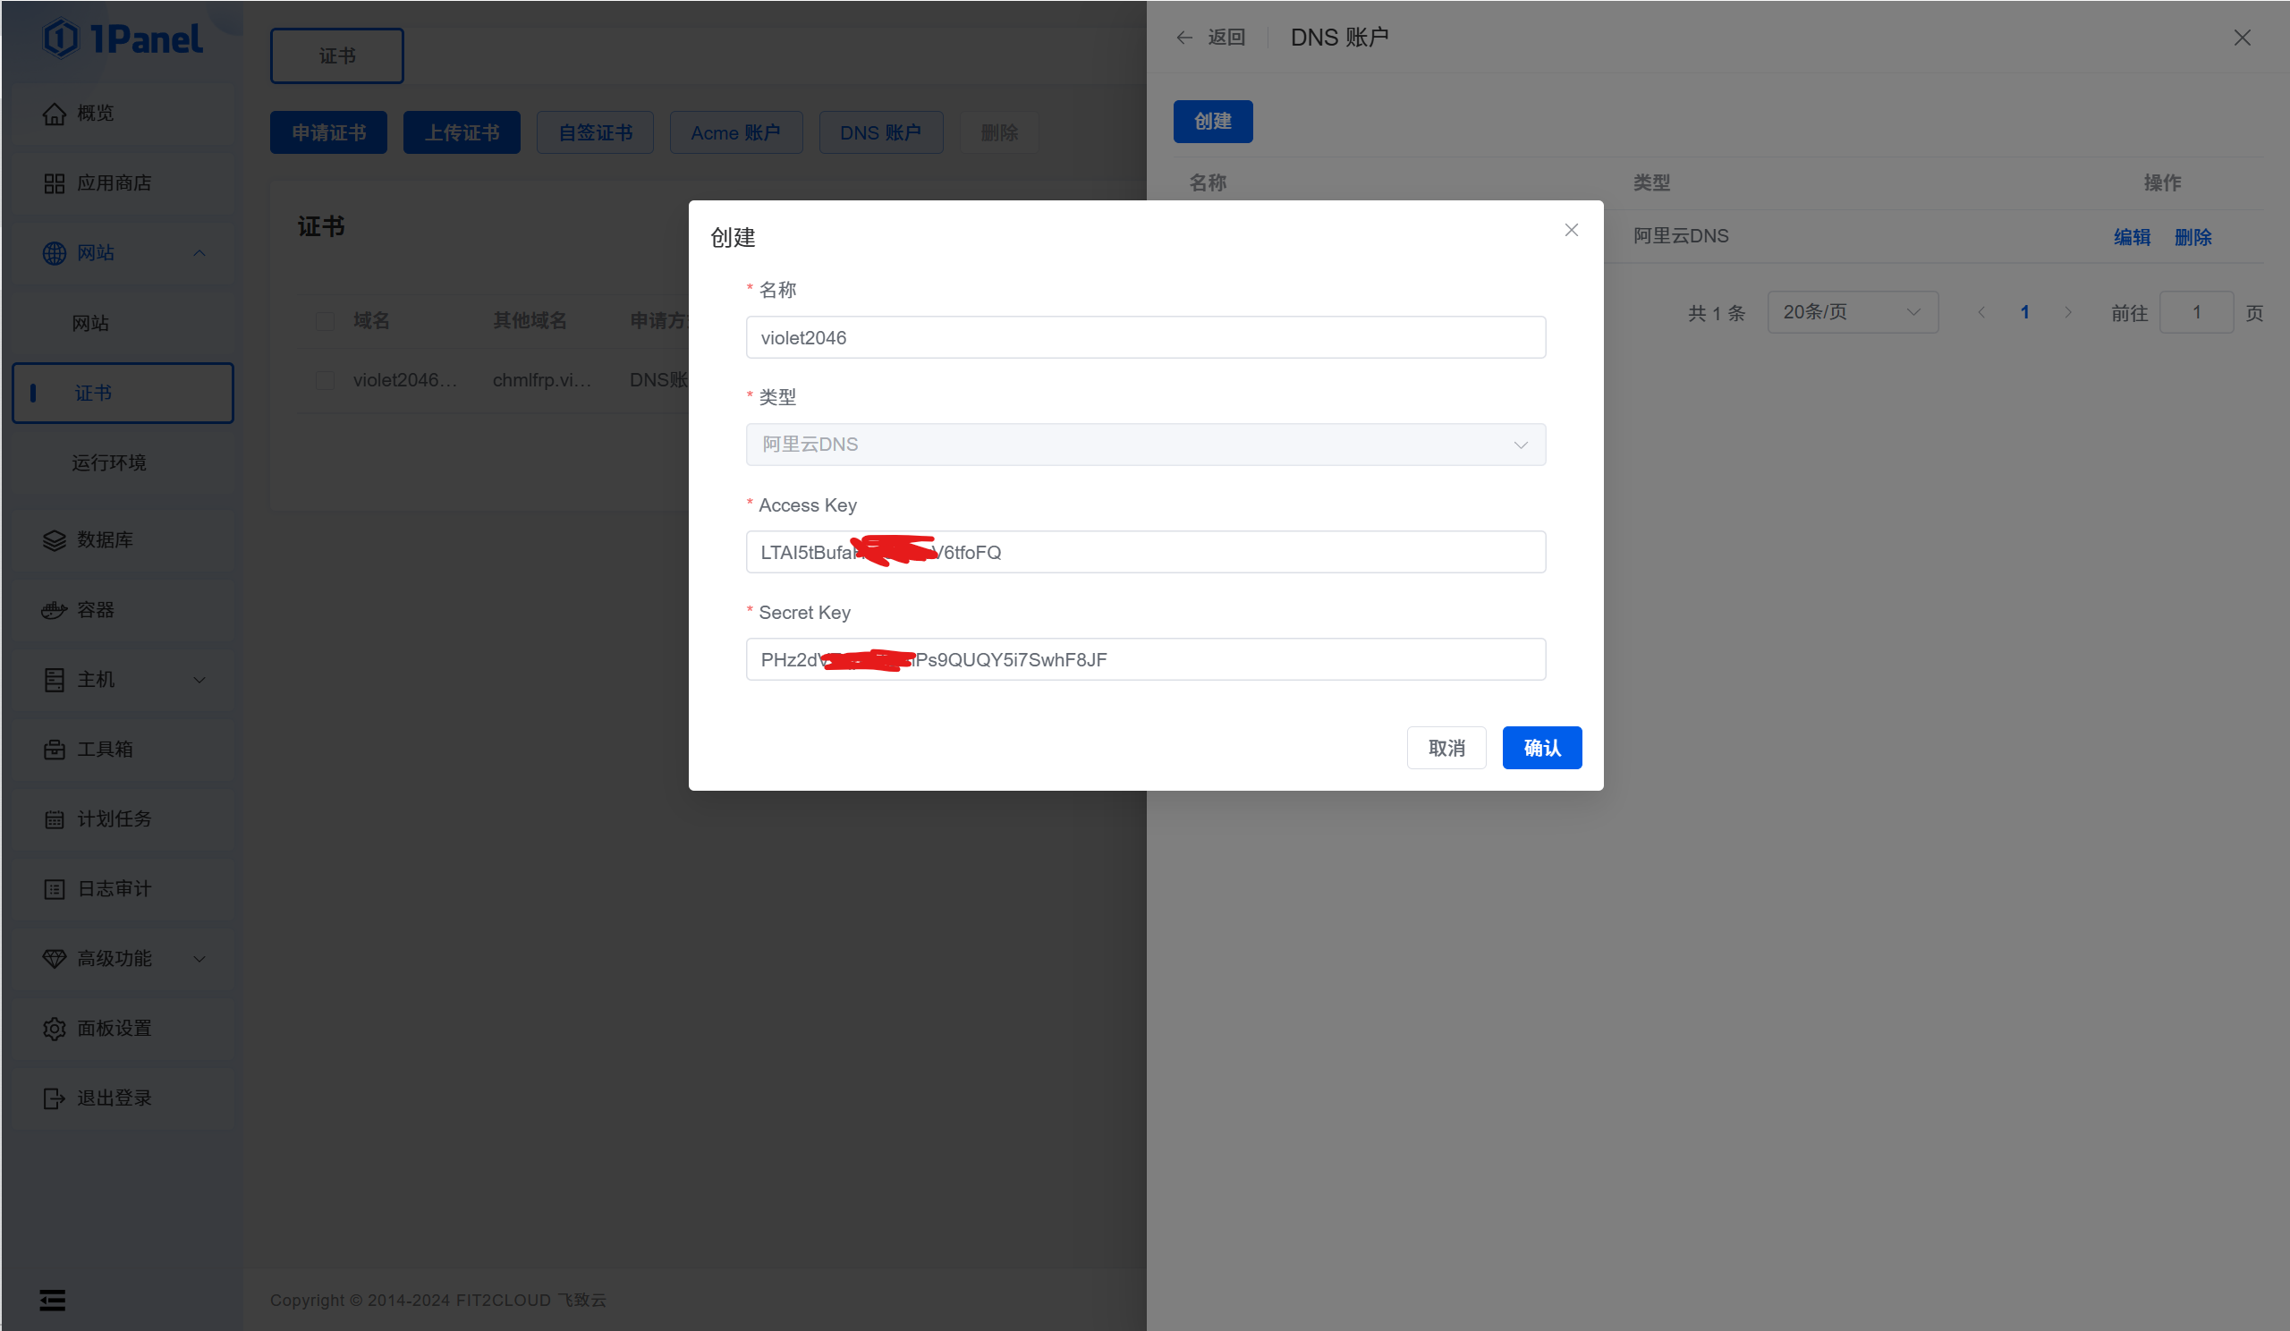Select the 运行环境 submenu item

[109, 463]
